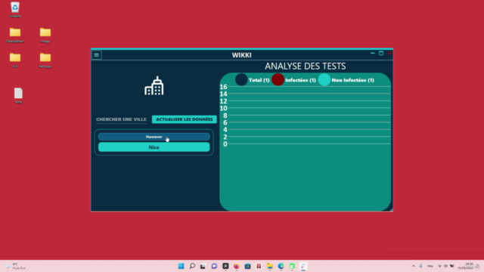
Task: Open the weather widget in taskbar
Action: 15,266
